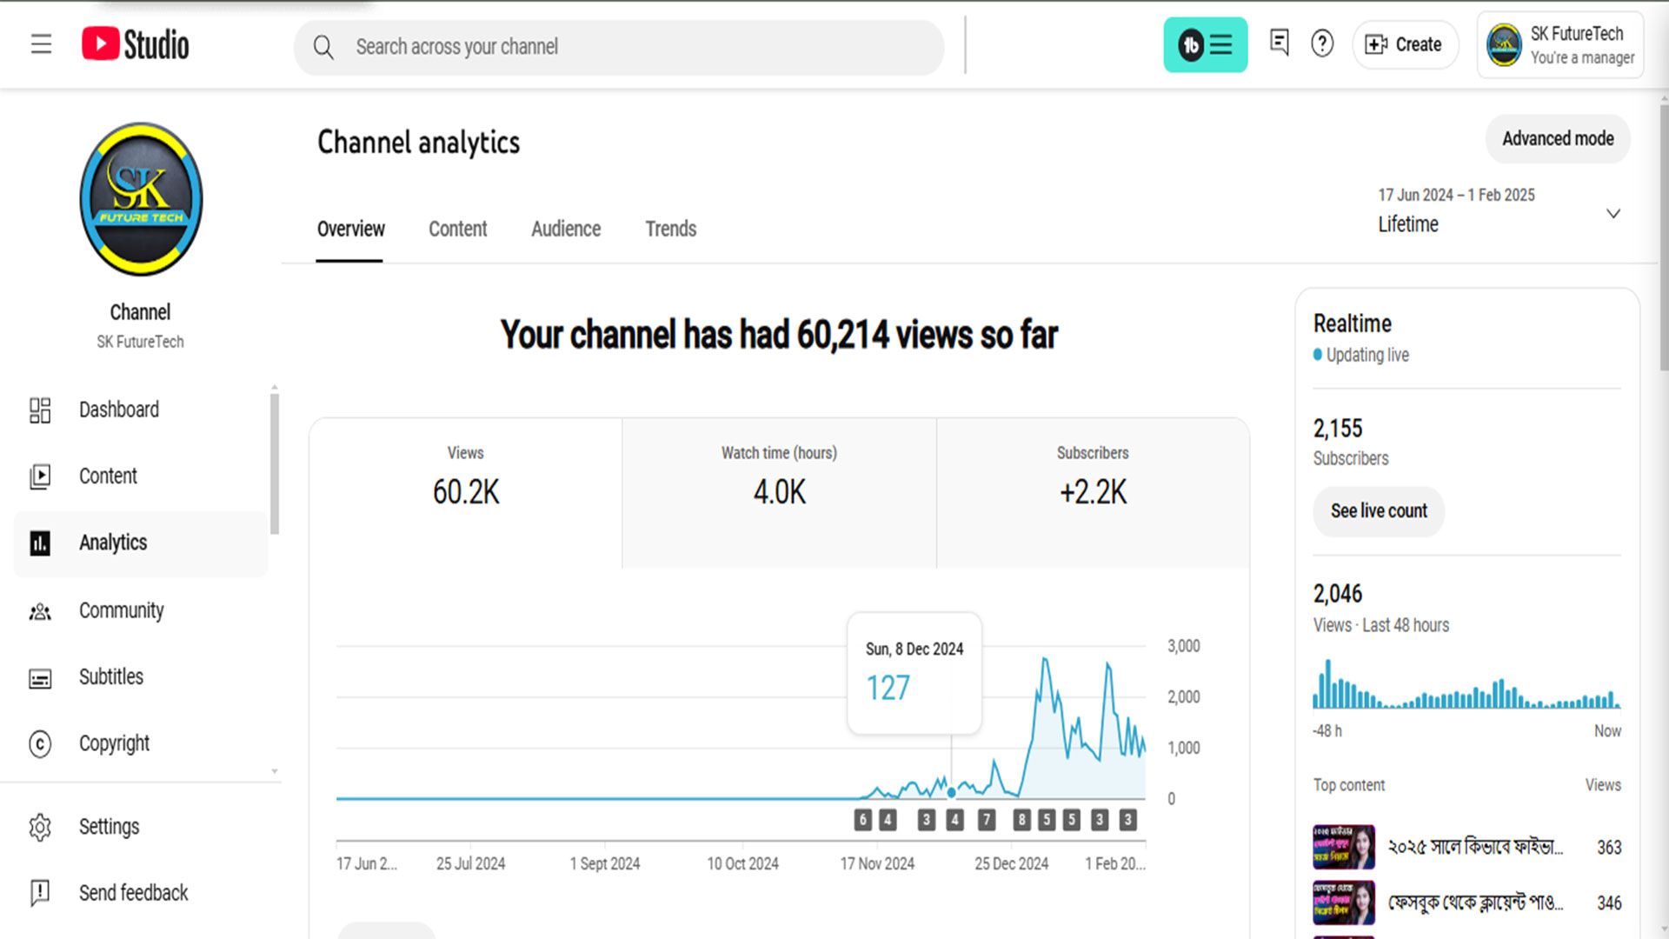Click the Advanced mode button
The width and height of the screenshot is (1669, 939).
tap(1557, 139)
